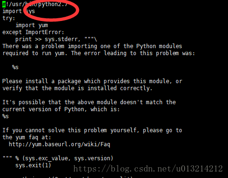Screen dimensions: 228x178
Task: Click the sys.exit(1) line
Action: 33,165
